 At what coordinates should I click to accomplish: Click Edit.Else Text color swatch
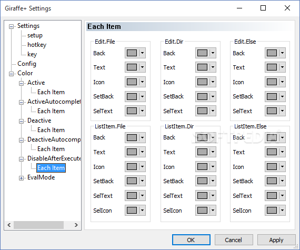[272, 67]
